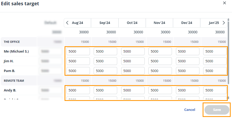Edit Pam B. Sep'24 target field
The image size is (232, 118).
coord(105,71)
